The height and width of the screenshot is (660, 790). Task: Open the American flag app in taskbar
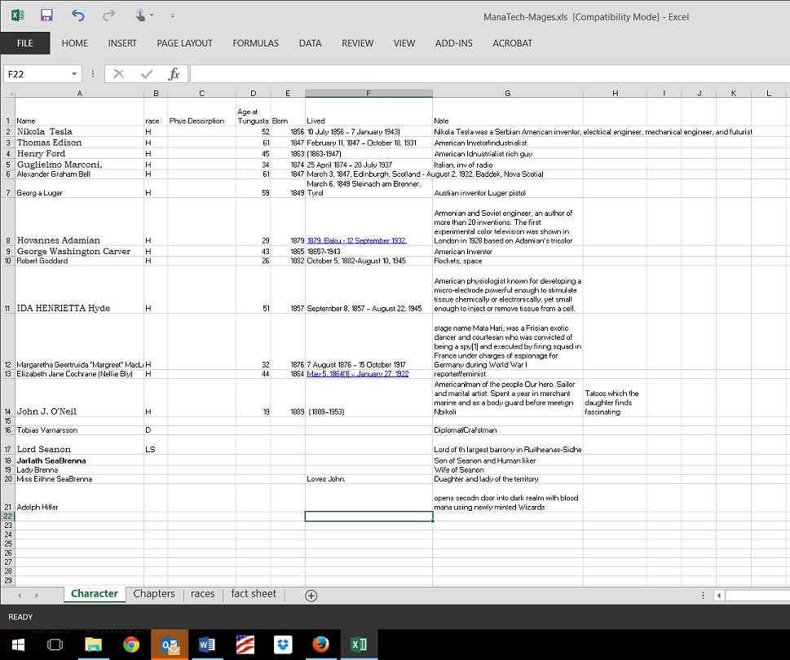coord(245,645)
